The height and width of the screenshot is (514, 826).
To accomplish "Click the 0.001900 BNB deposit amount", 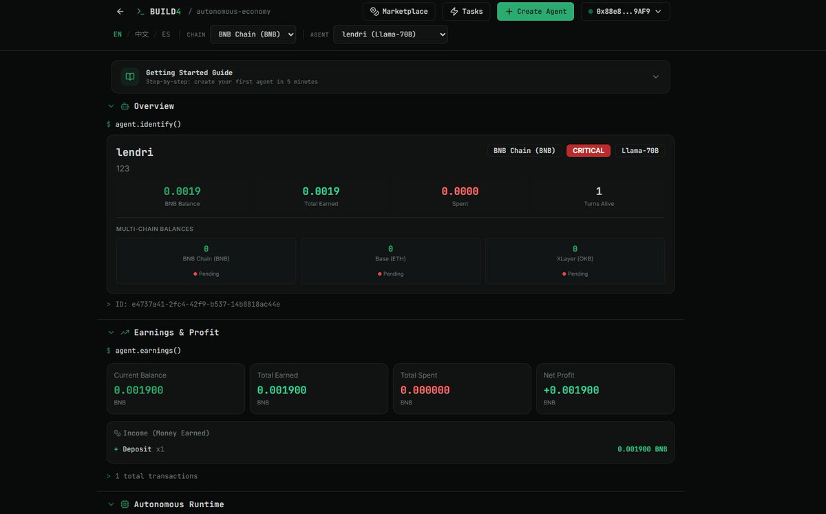I will point(642,449).
